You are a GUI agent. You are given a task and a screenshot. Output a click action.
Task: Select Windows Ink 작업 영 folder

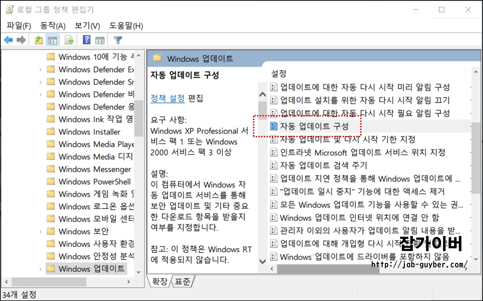pos(90,119)
